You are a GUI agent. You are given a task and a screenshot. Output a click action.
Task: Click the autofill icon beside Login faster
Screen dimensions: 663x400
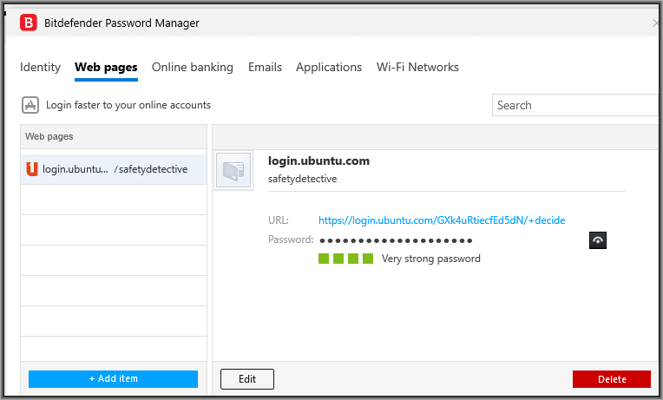tap(30, 105)
